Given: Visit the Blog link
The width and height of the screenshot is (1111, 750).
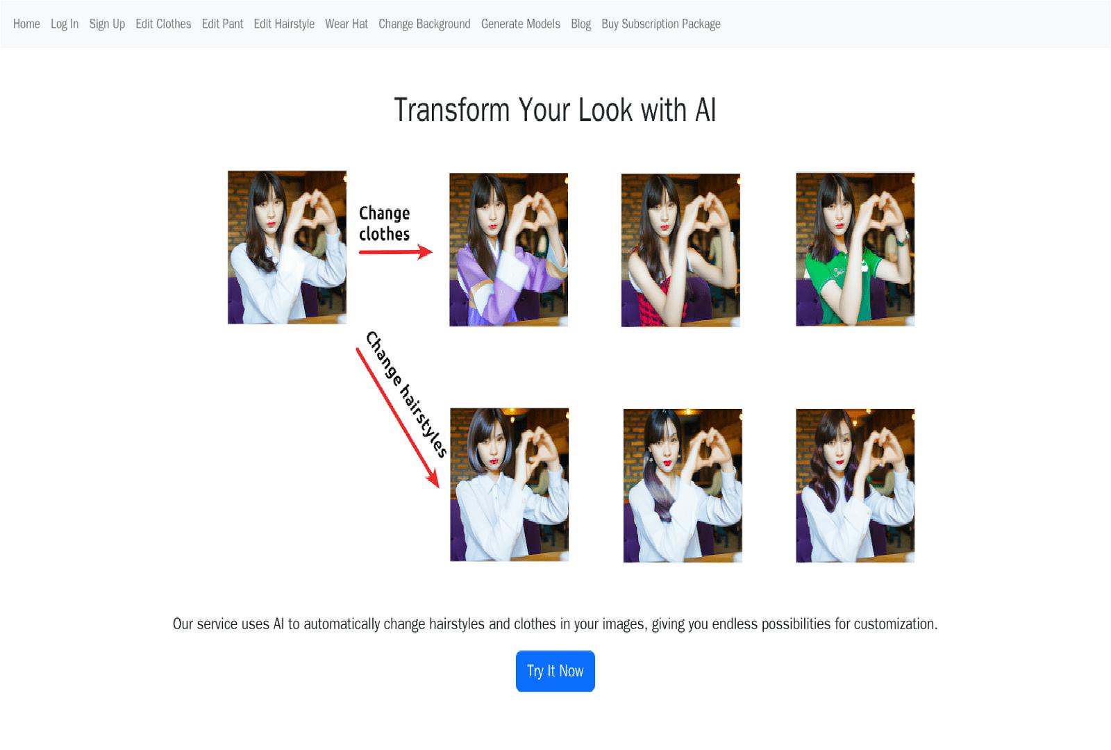Looking at the screenshot, I should pos(580,24).
